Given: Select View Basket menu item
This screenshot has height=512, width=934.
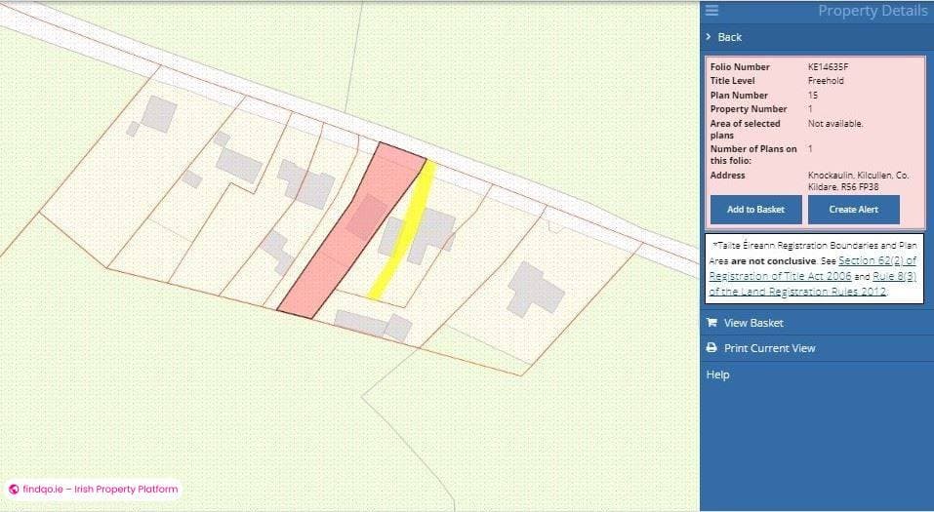Looking at the screenshot, I should [752, 323].
